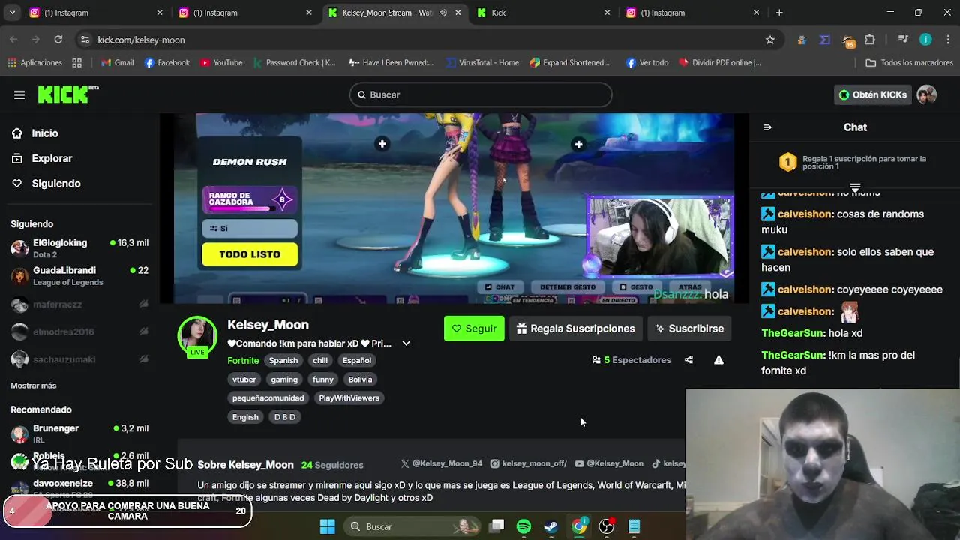The height and width of the screenshot is (540, 960).
Task: Open the Kick hamburger menu
Action: click(19, 94)
